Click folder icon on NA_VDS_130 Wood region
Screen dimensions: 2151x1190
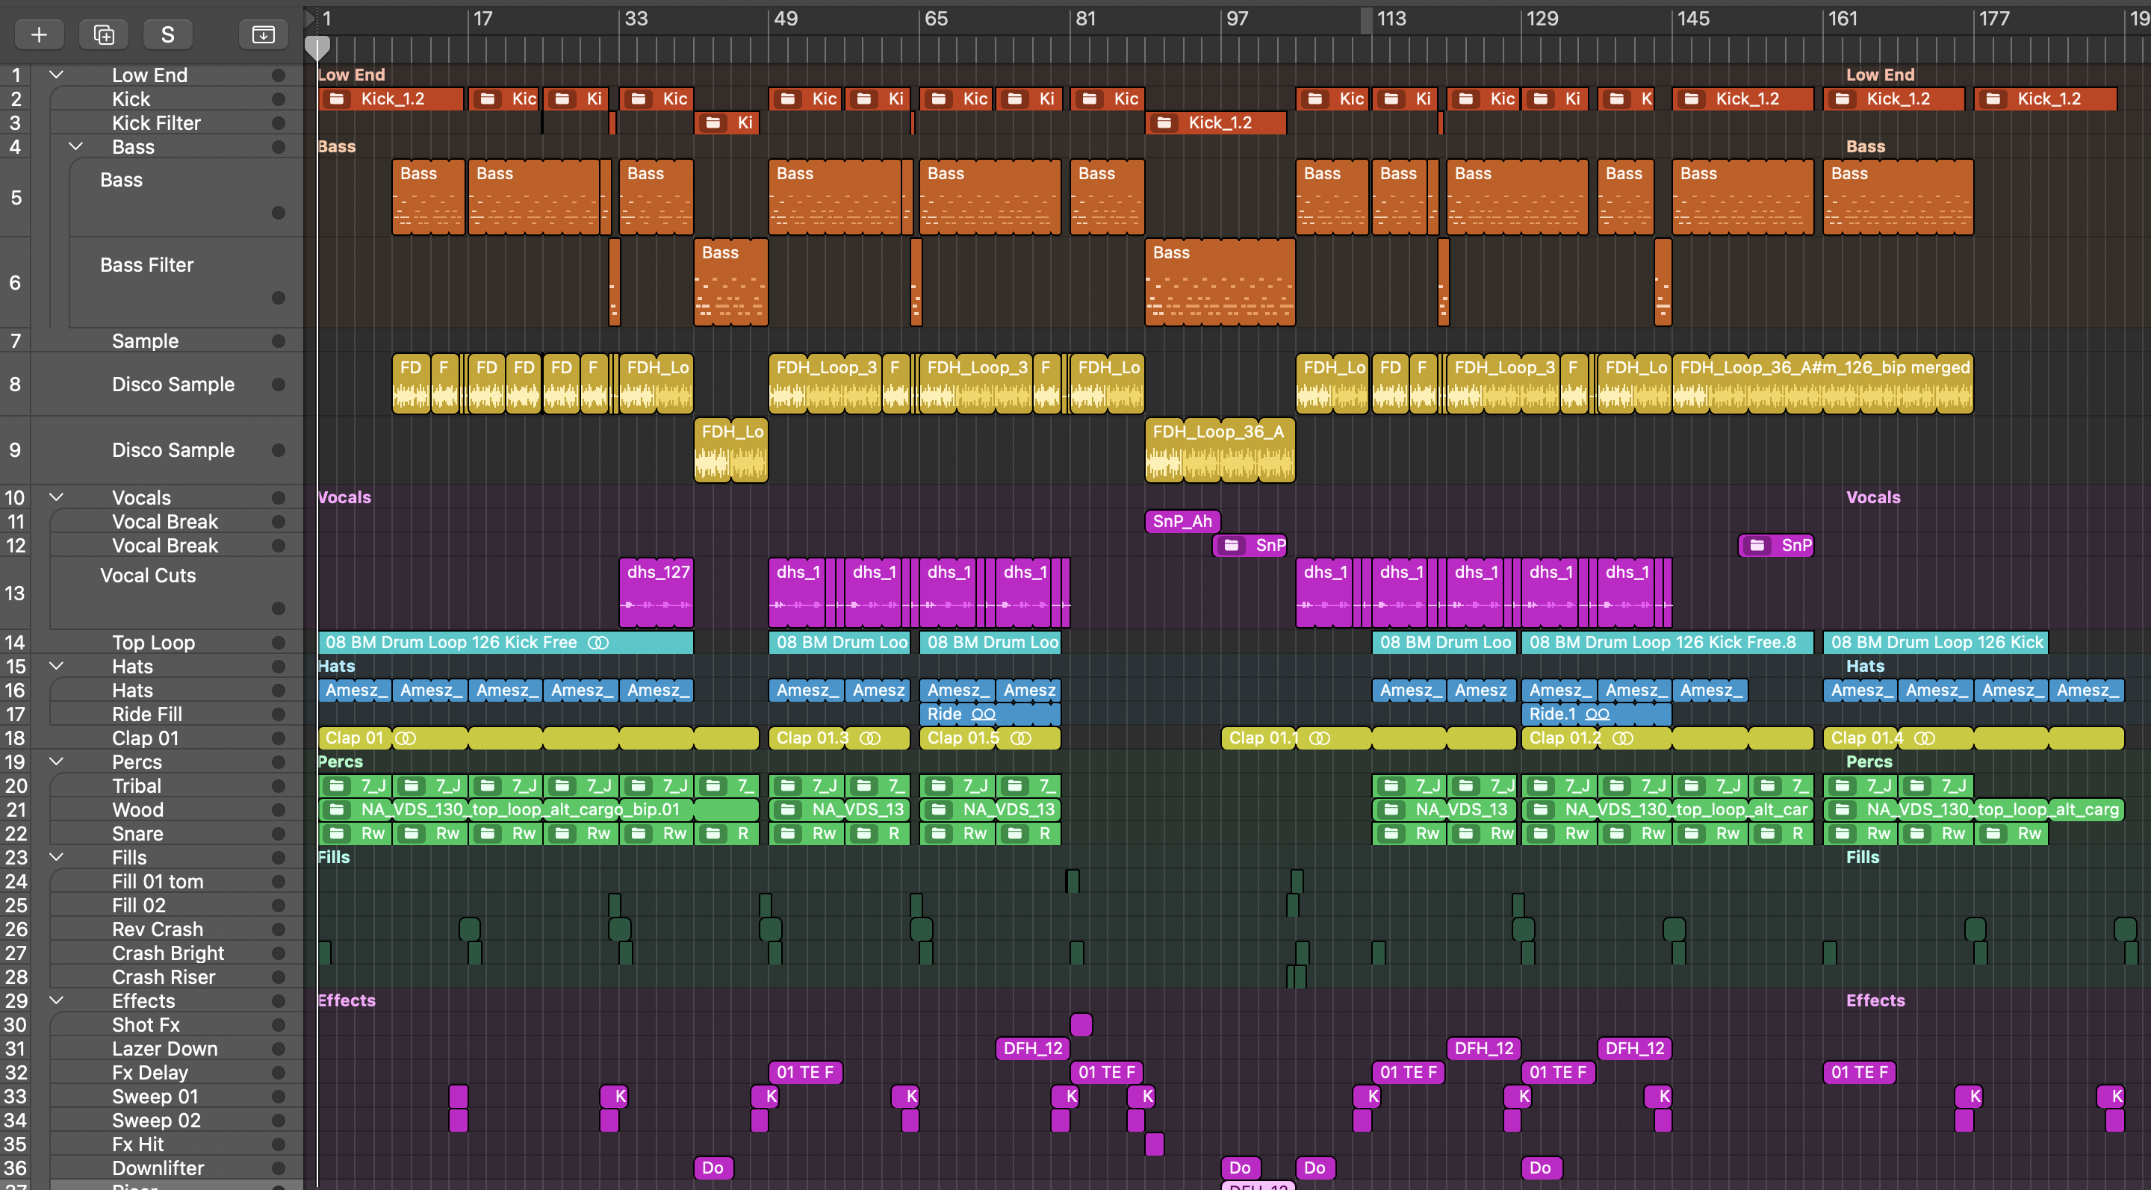pyautogui.click(x=338, y=809)
